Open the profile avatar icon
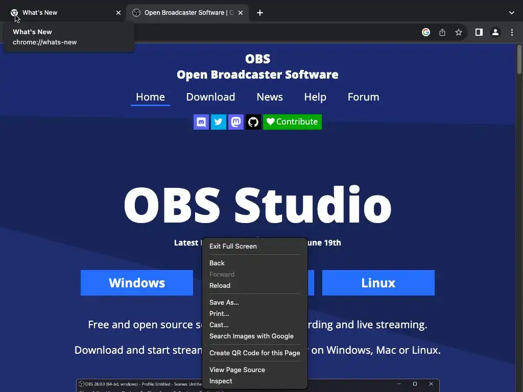 coord(495,32)
